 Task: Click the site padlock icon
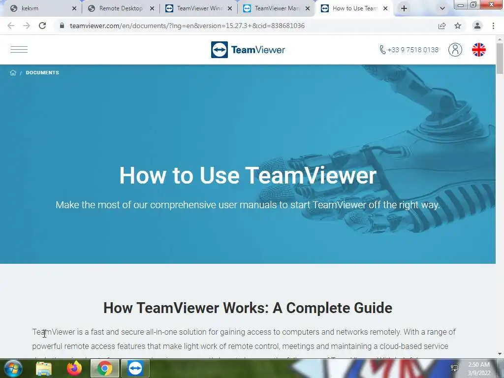62,26
